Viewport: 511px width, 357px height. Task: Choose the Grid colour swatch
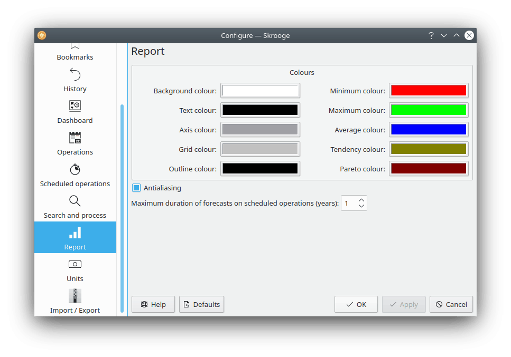click(x=260, y=149)
